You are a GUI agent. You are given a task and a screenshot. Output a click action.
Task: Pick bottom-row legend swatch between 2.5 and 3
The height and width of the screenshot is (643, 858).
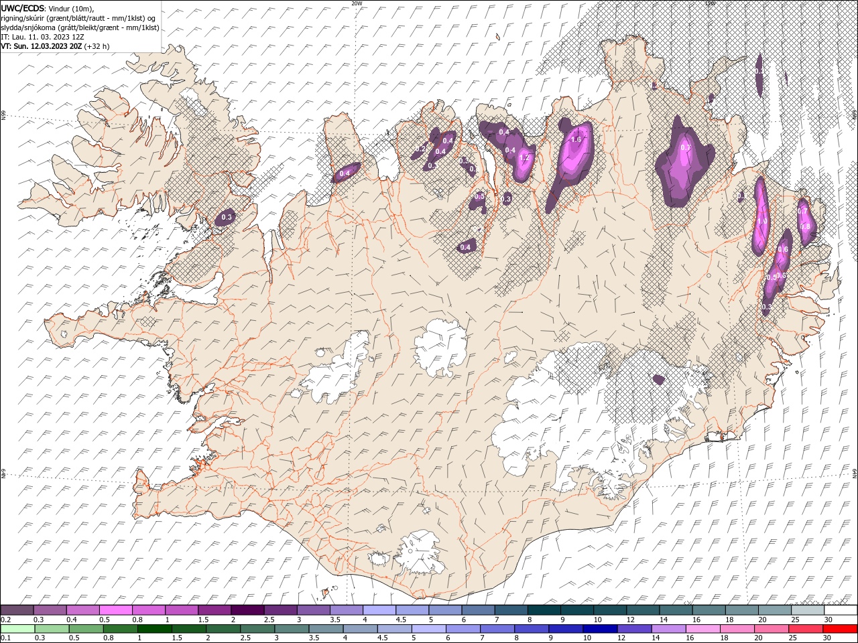(257, 628)
